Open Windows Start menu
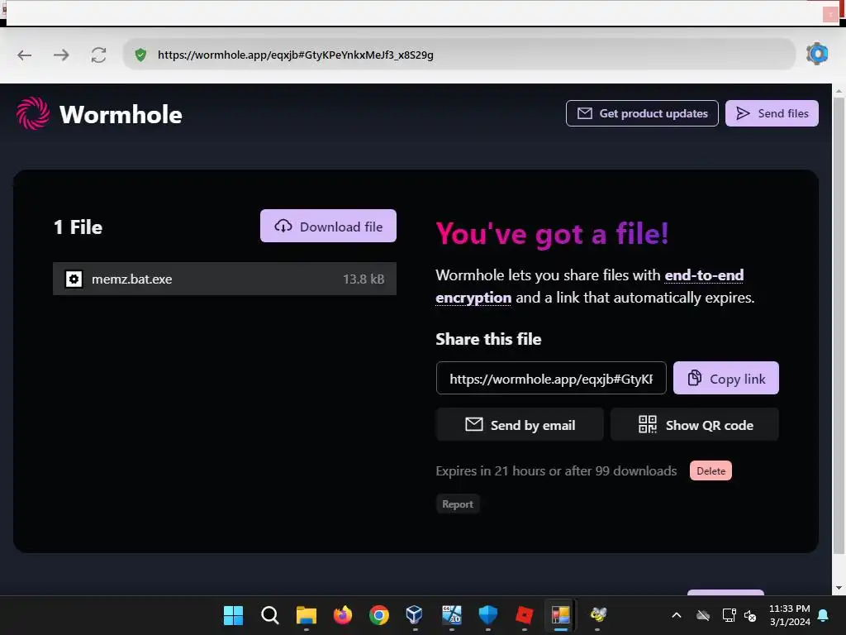Screen dimensions: 846x635 click(233, 615)
